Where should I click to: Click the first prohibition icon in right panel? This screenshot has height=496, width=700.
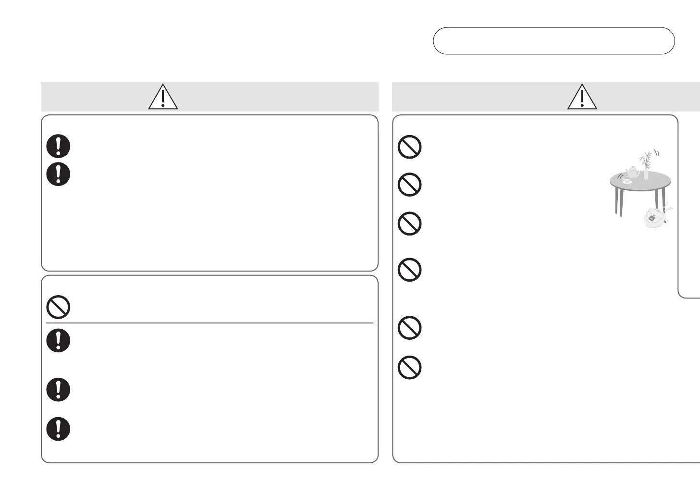[x=409, y=147]
